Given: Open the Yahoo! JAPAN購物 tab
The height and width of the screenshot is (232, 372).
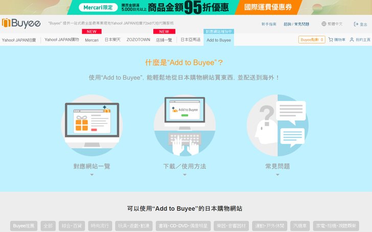Looking at the screenshot, I should tap(62, 40).
